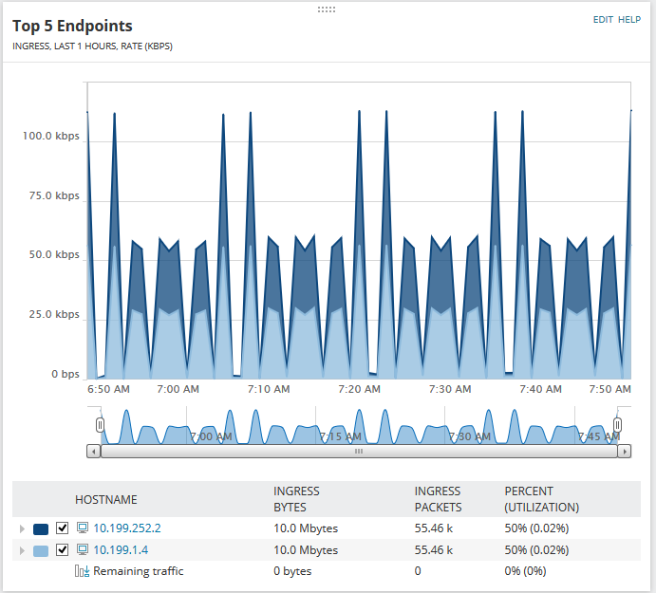Click left range handle of time navigator
The height and width of the screenshot is (593, 656).
tap(100, 425)
